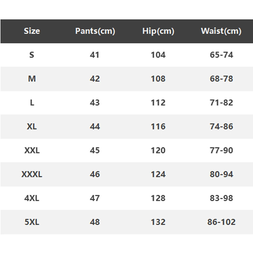Select the 4XL size cell
Screen dimensions: 253x253
[32, 198]
